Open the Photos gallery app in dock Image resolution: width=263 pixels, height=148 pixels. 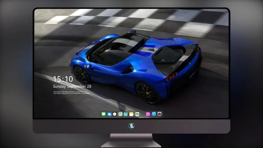137,114
